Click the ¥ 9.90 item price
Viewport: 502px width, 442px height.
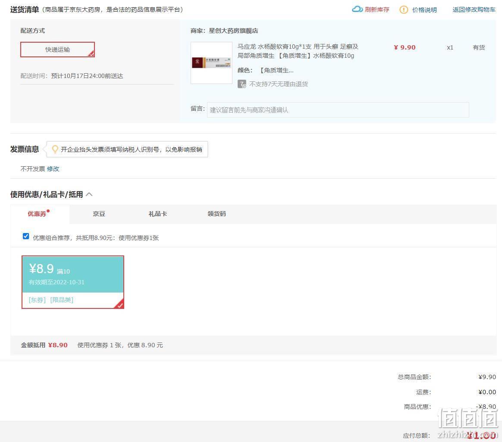click(x=405, y=47)
